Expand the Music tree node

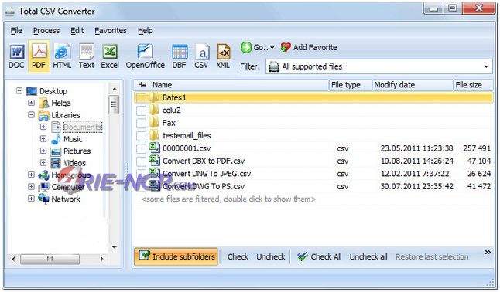click(43, 139)
